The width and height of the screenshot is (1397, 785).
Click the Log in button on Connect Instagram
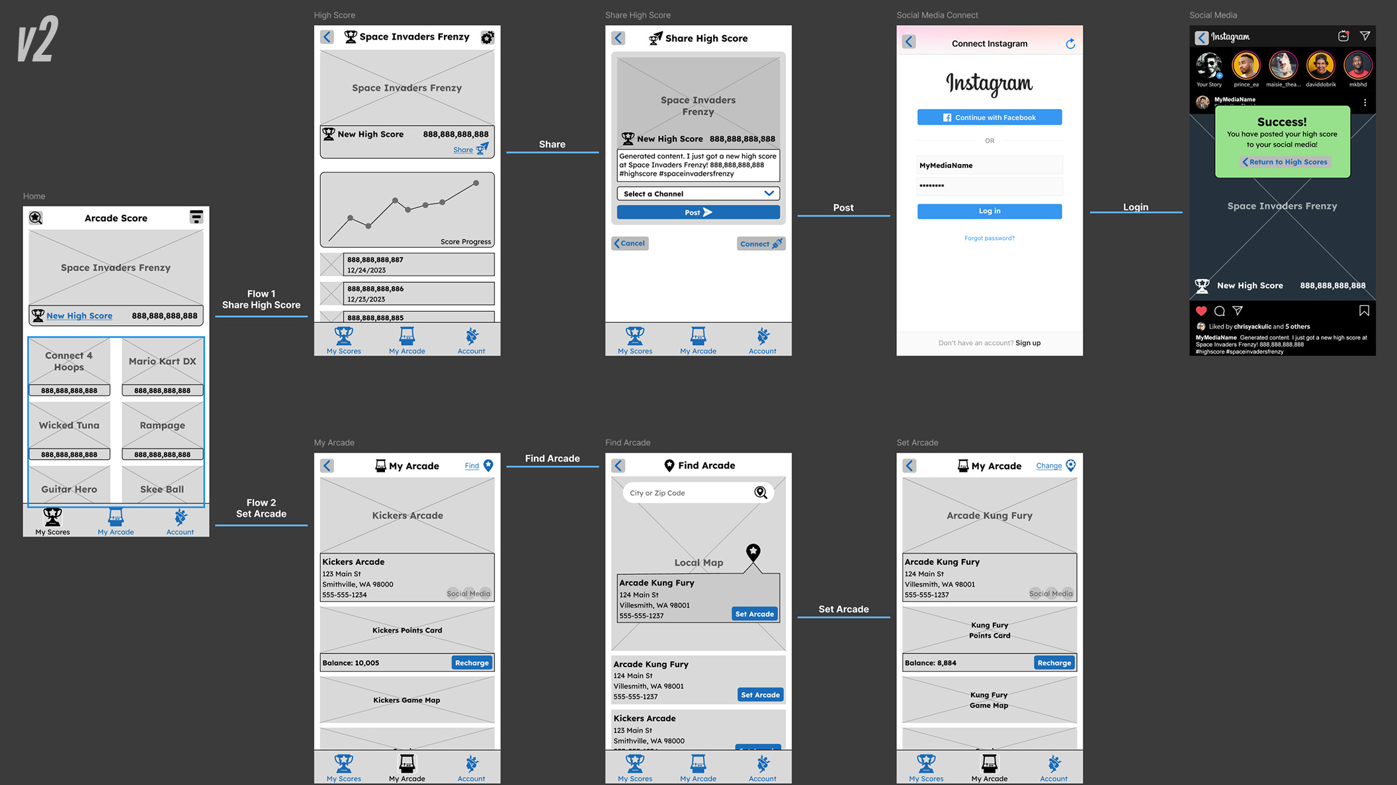[990, 210]
